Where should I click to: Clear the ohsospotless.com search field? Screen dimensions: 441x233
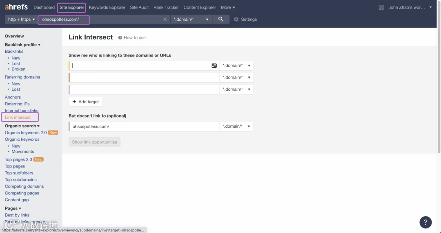pyautogui.click(x=165, y=20)
